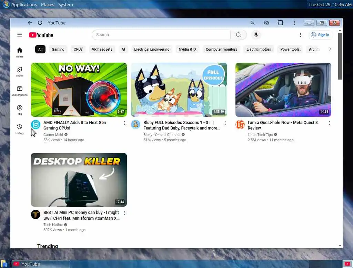The height and width of the screenshot is (268, 353).
Task: Click the YouTube logo
Action: (x=41, y=35)
